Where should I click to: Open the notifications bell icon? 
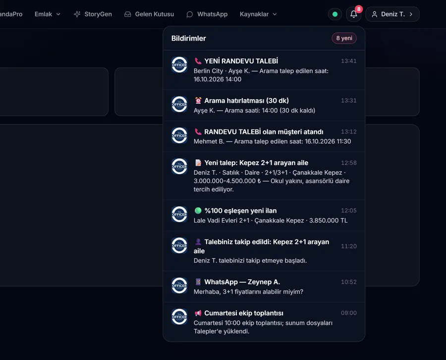coord(353,14)
